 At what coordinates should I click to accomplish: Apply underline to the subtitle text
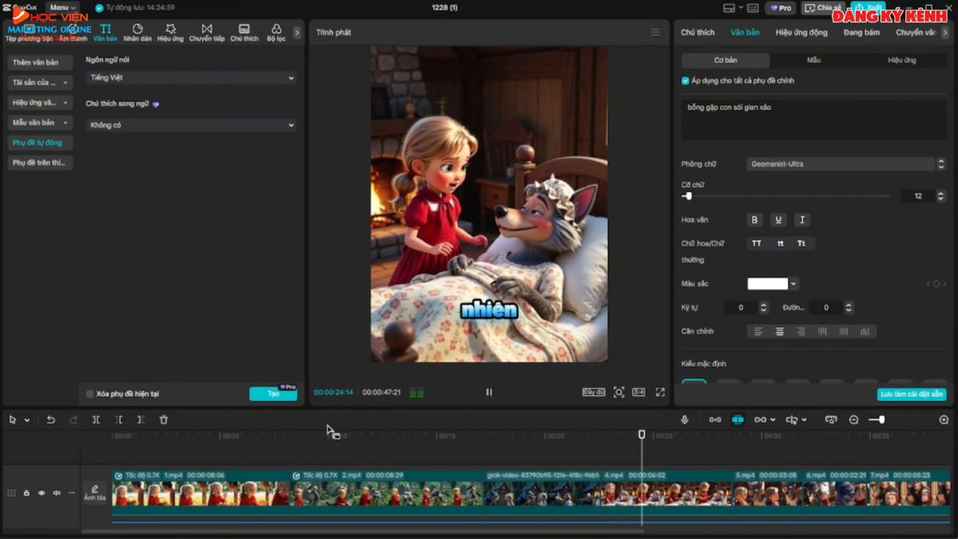(778, 220)
